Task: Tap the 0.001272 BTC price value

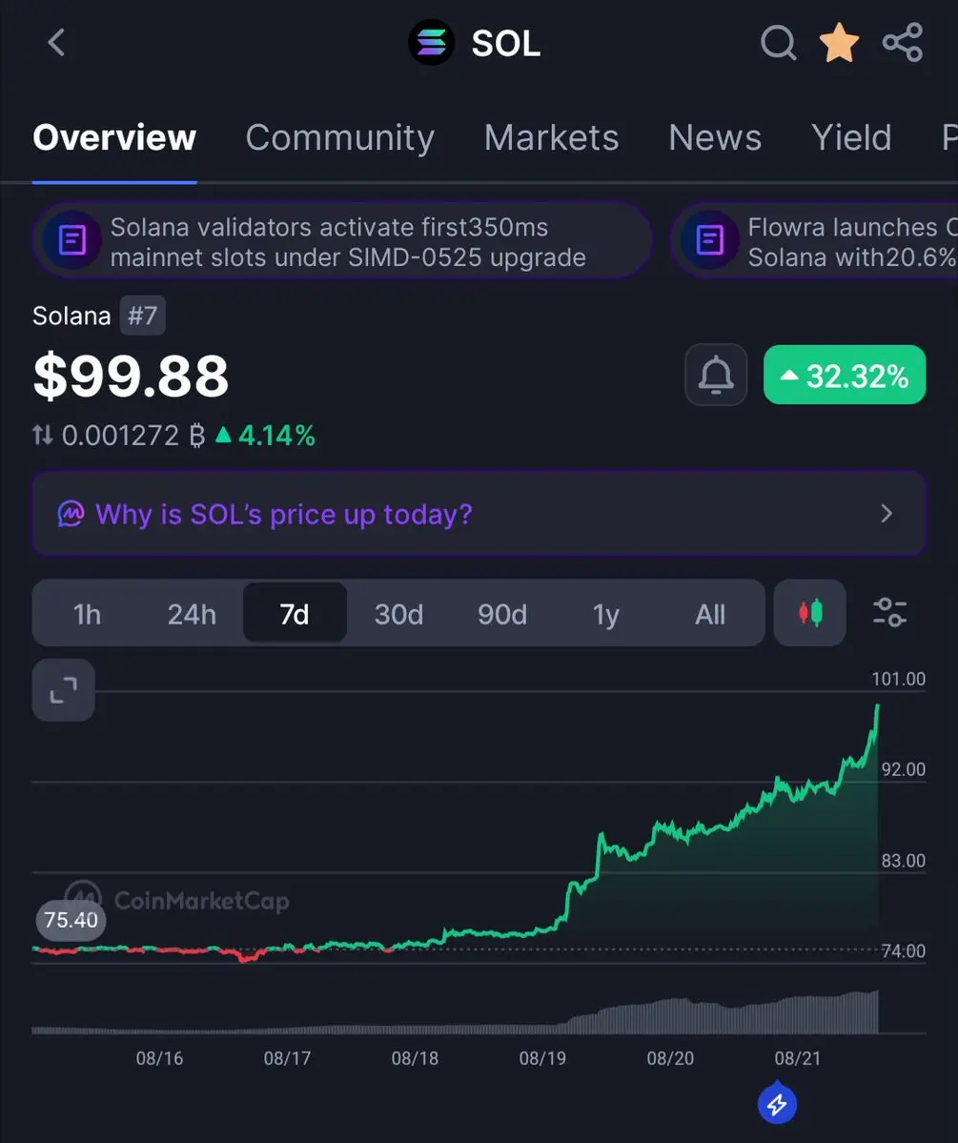Action: (133, 436)
